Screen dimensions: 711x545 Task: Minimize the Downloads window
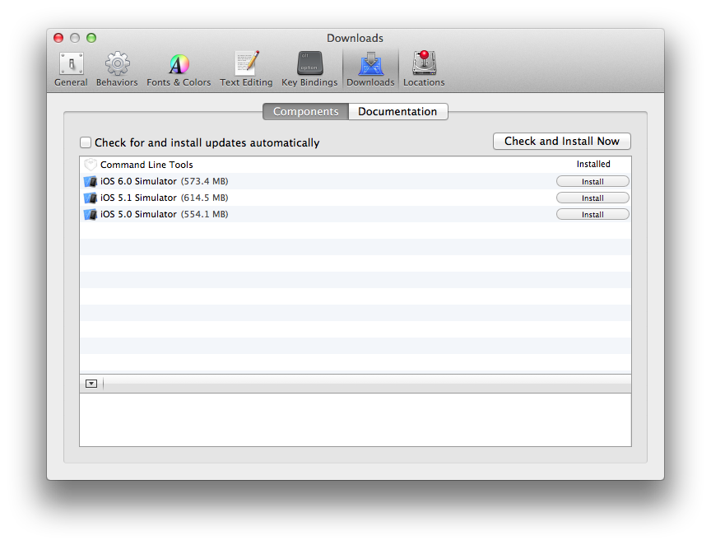[75, 38]
